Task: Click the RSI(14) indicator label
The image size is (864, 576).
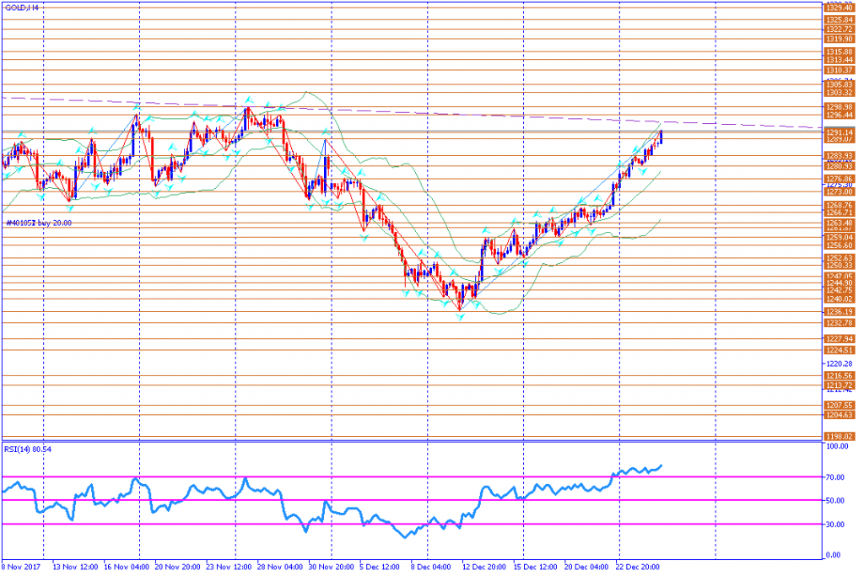Action: tap(28, 449)
